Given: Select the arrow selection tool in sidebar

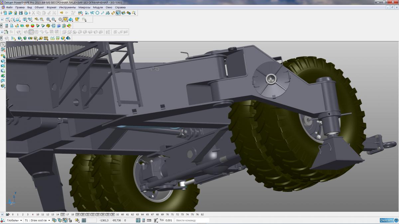Looking at the screenshot, I should coord(3,44).
